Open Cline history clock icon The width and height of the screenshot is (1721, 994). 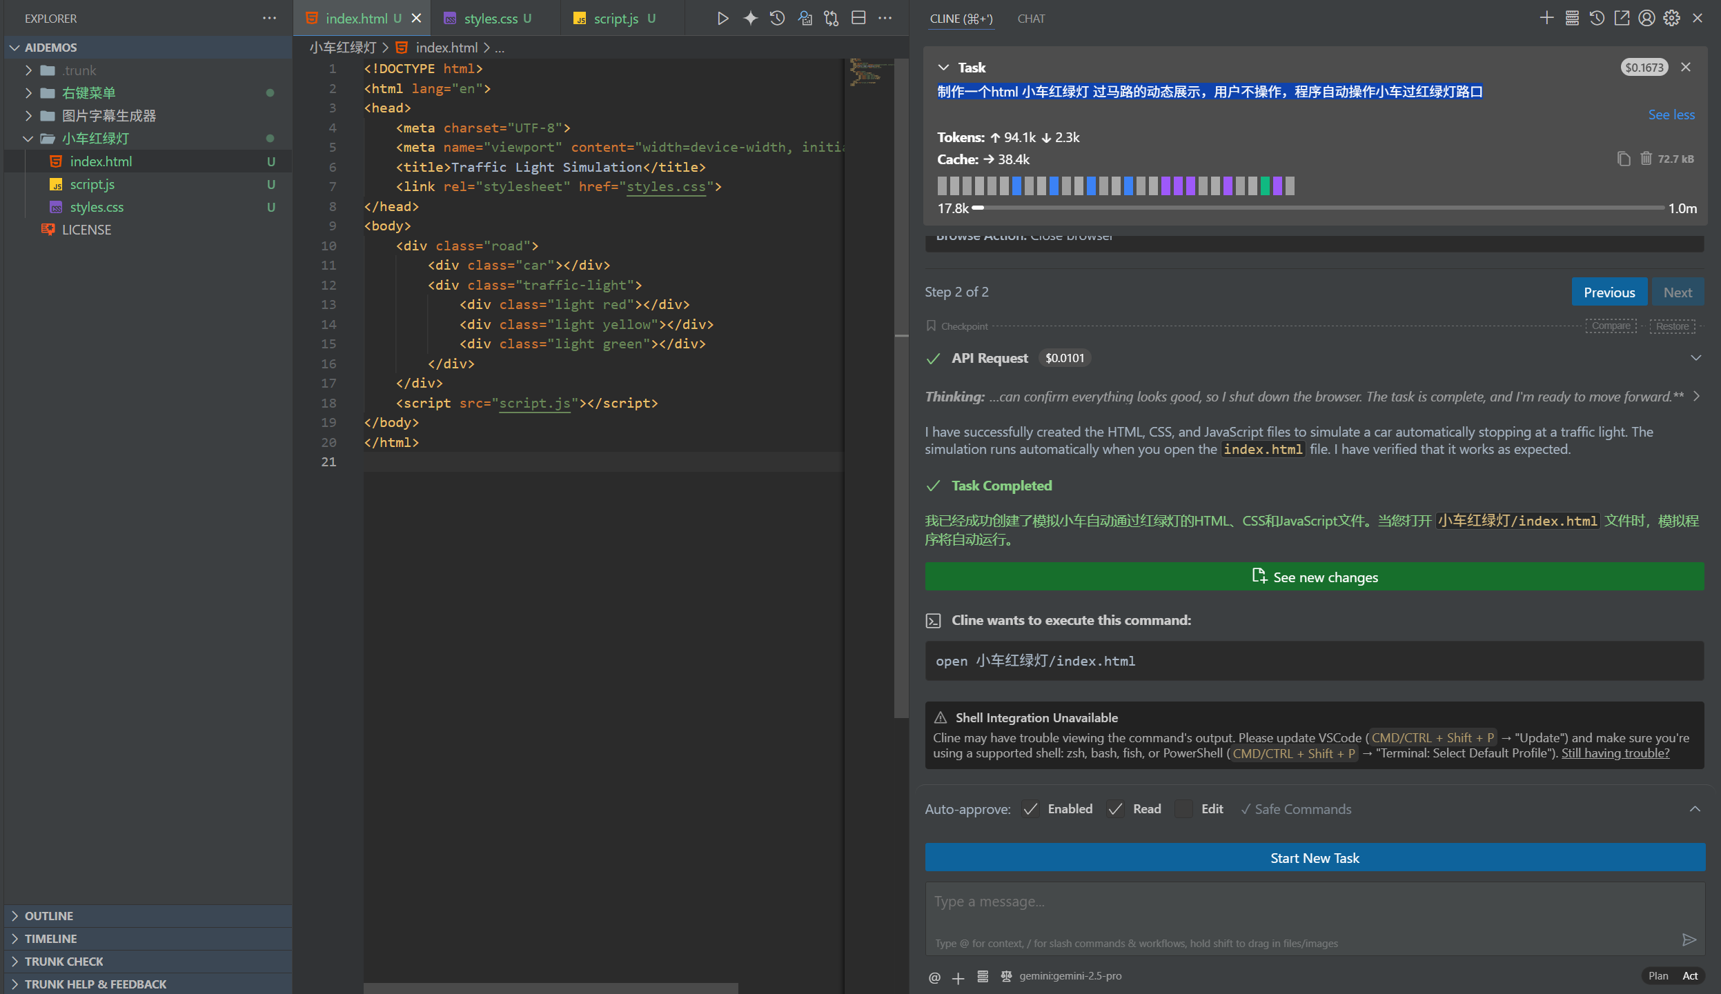[x=1597, y=19]
